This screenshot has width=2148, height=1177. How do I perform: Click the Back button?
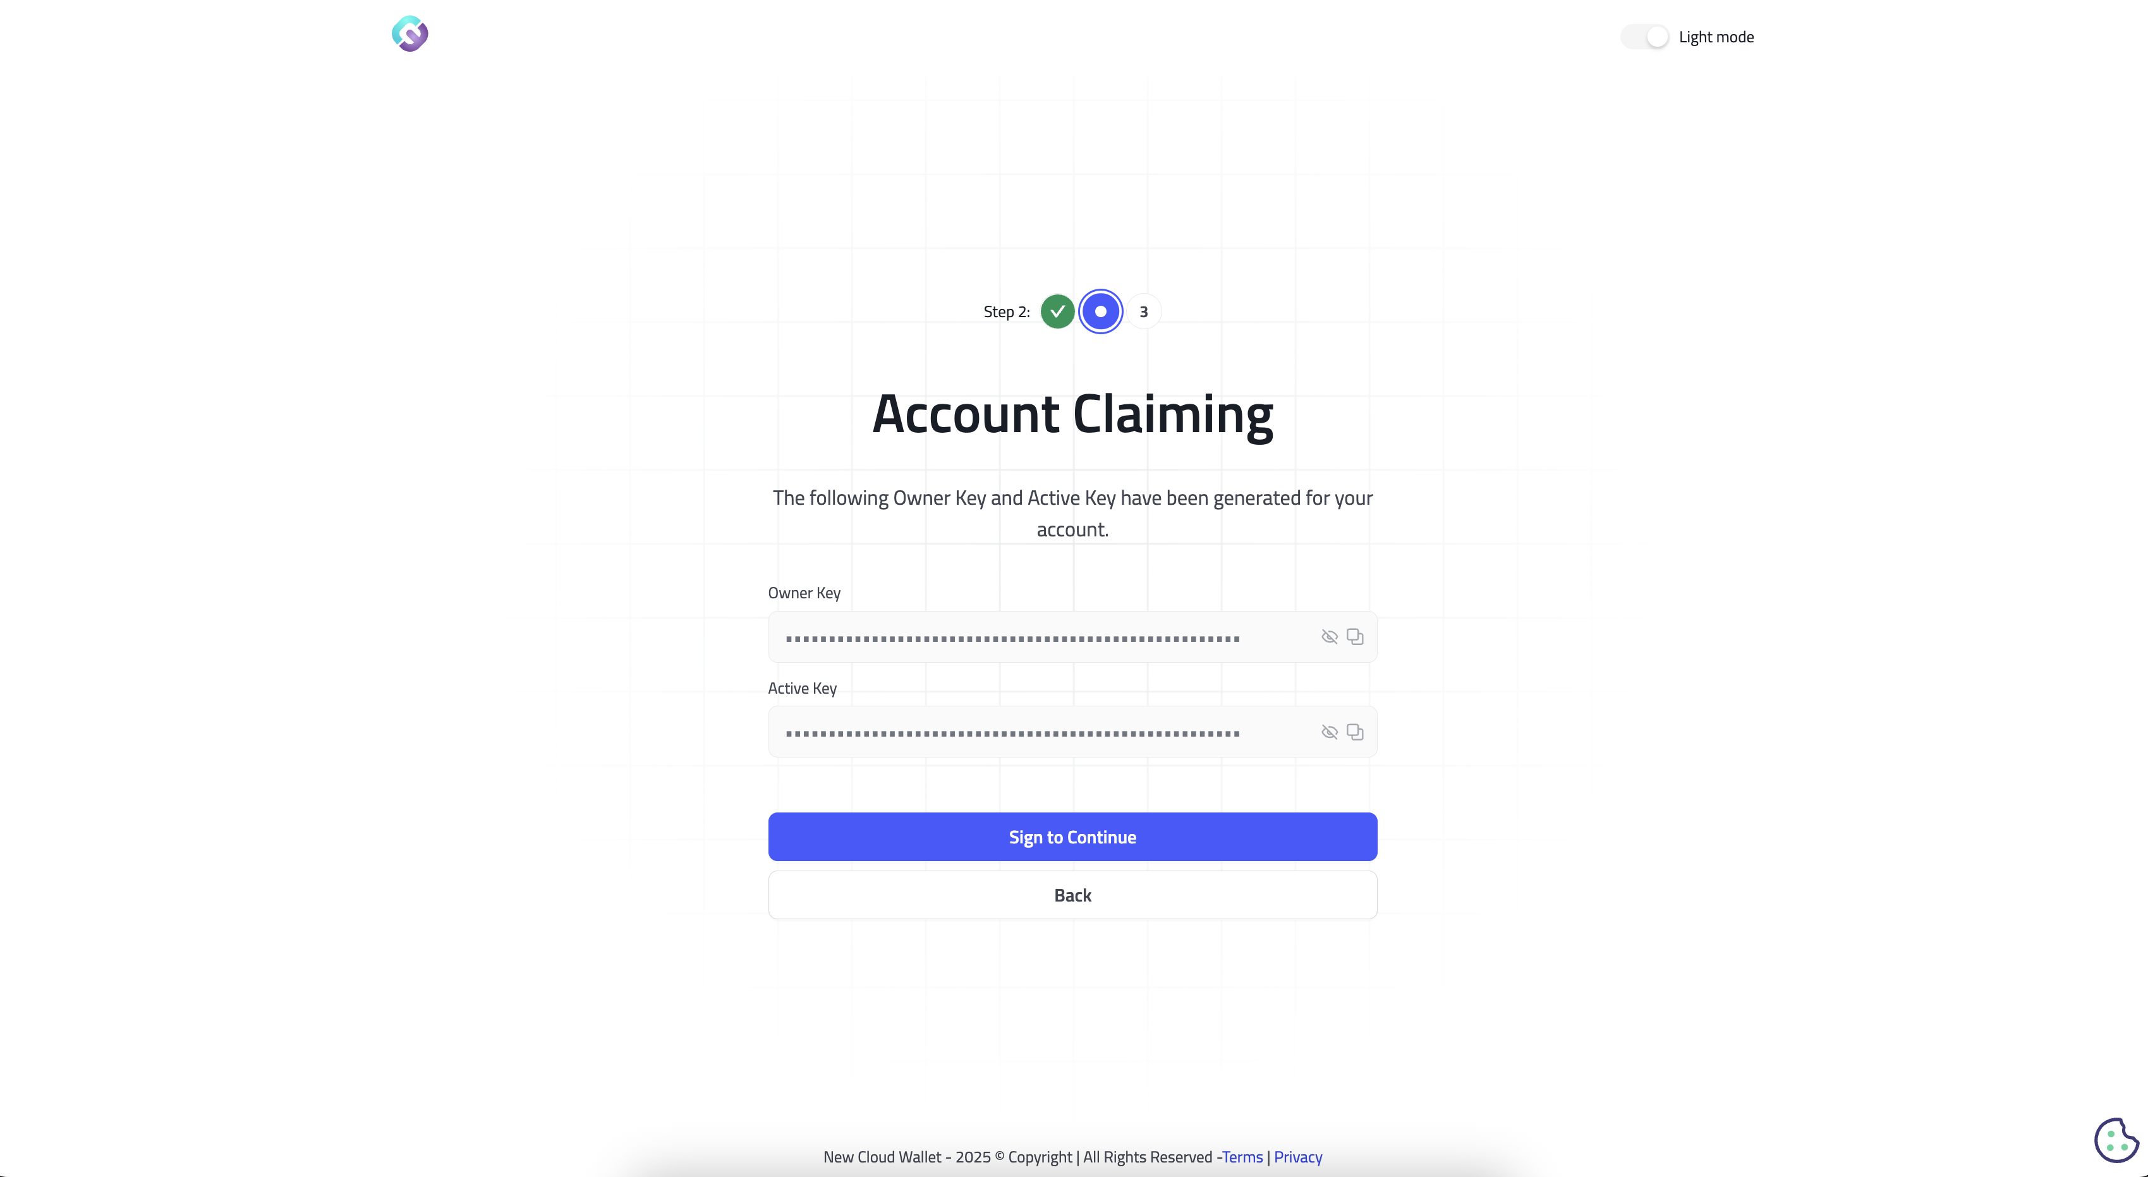click(1072, 895)
